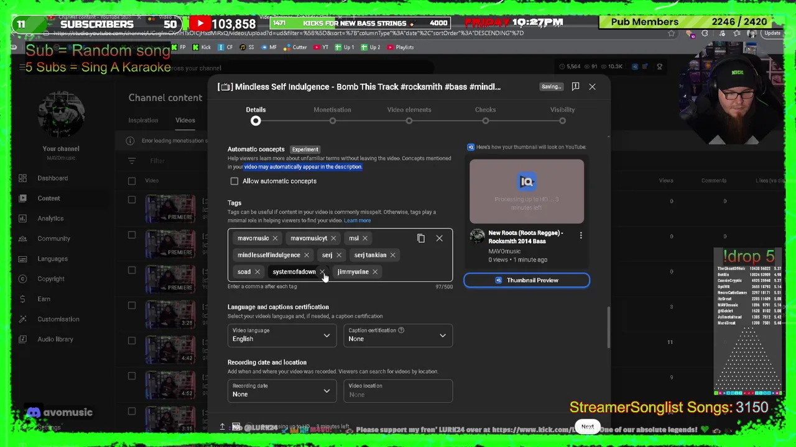Enable Allow automatic concepts checkbox
Viewport: 796px width, 447px height.
tap(234, 181)
